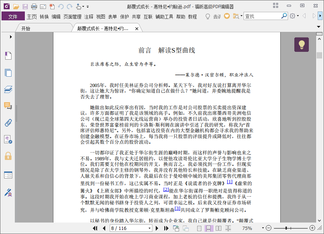The width and height of the screenshot is (324, 234).
Task: Open the Bookmarks panel icon
Action: 8,56
